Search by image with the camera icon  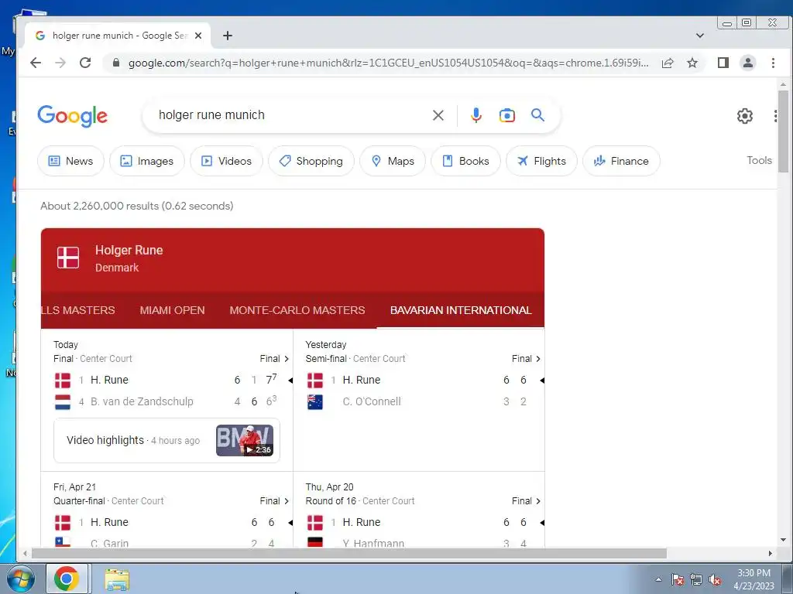(506, 115)
